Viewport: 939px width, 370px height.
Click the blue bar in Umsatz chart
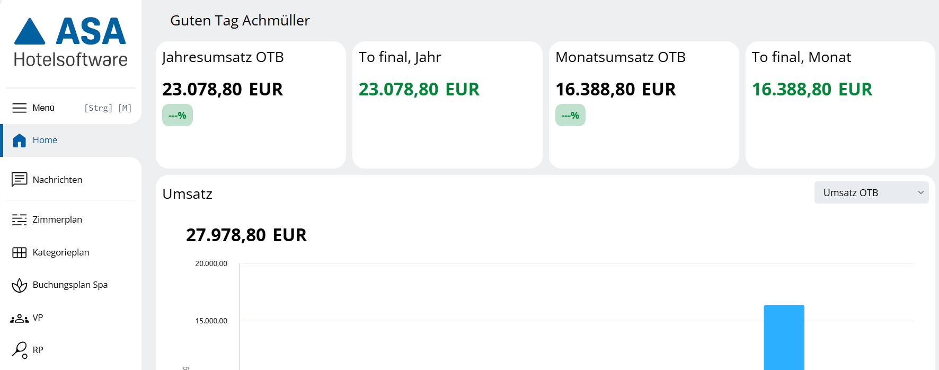pos(784,337)
